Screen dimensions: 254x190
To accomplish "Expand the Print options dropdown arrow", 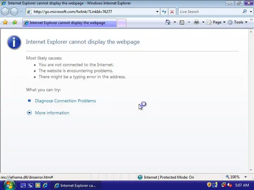I will tap(203, 22).
